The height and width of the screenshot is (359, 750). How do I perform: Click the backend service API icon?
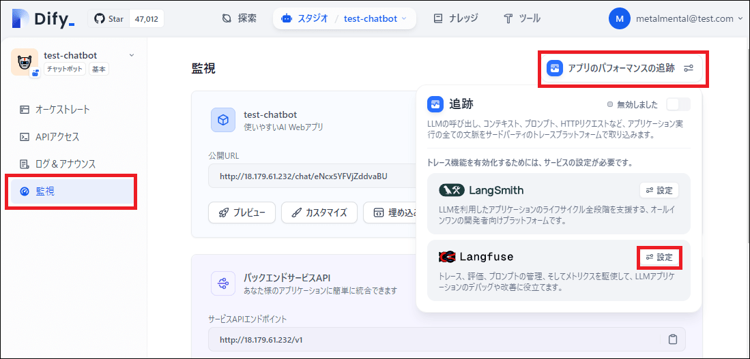click(x=223, y=283)
